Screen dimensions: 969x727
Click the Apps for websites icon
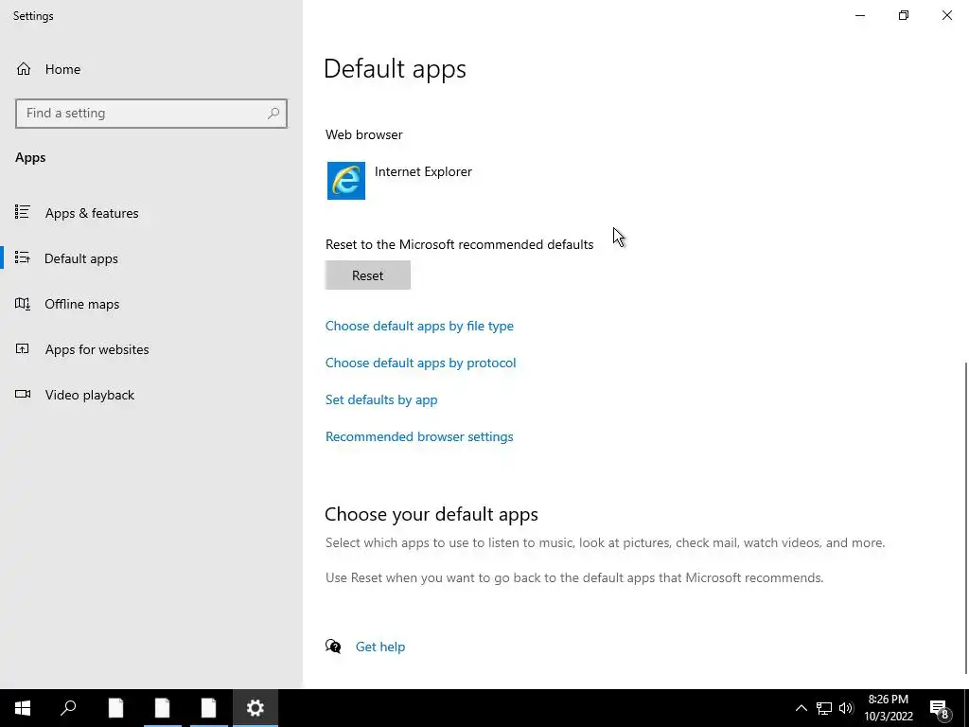click(x=23, y=348)
